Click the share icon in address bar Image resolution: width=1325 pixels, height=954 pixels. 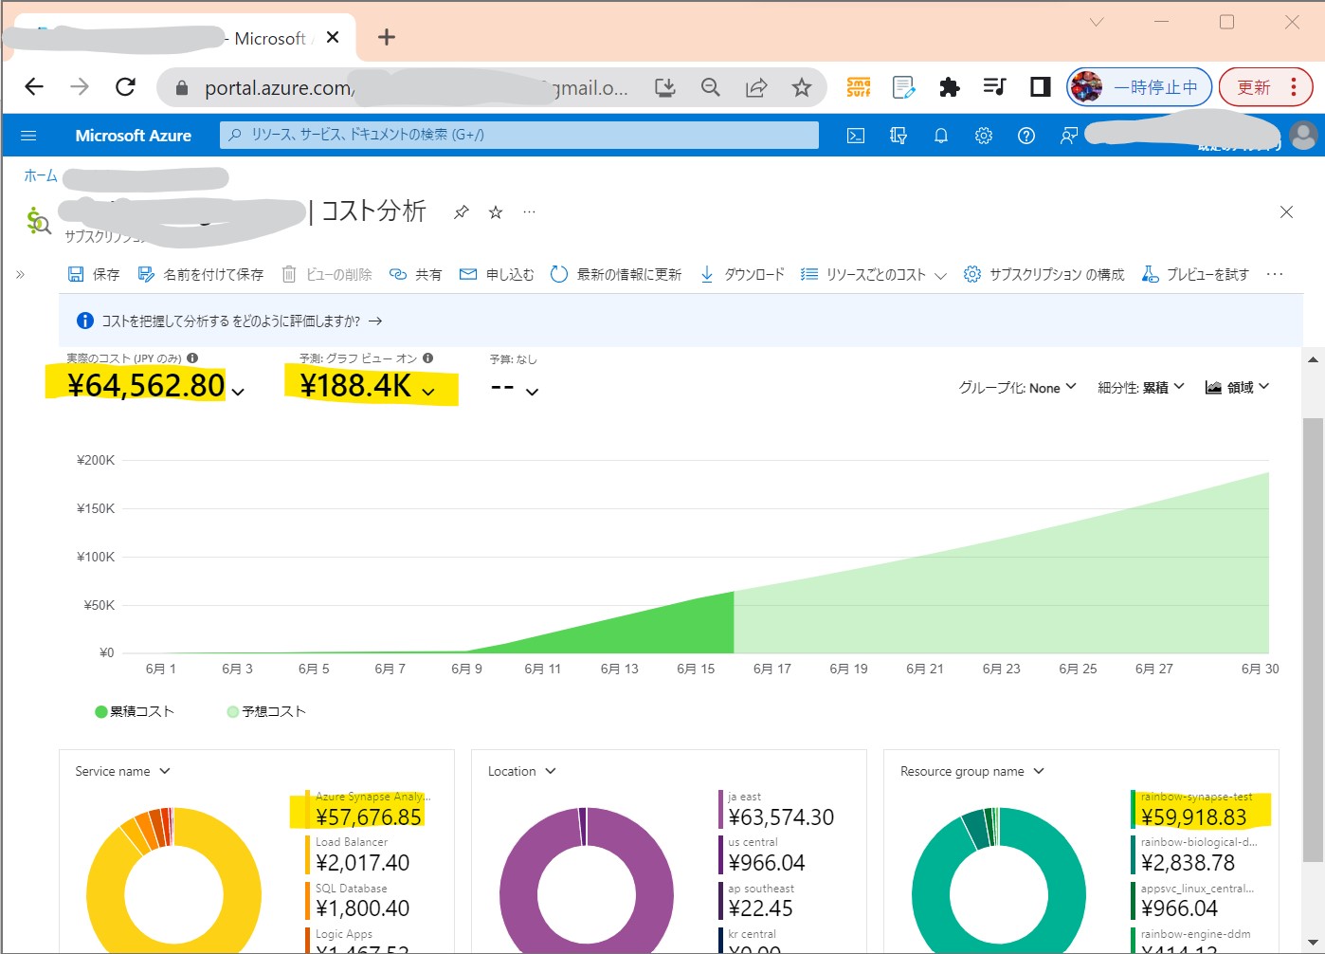click(x=756, y=88)
